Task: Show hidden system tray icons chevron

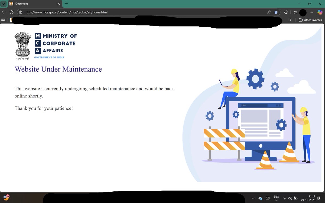Action: pos(253,198)
